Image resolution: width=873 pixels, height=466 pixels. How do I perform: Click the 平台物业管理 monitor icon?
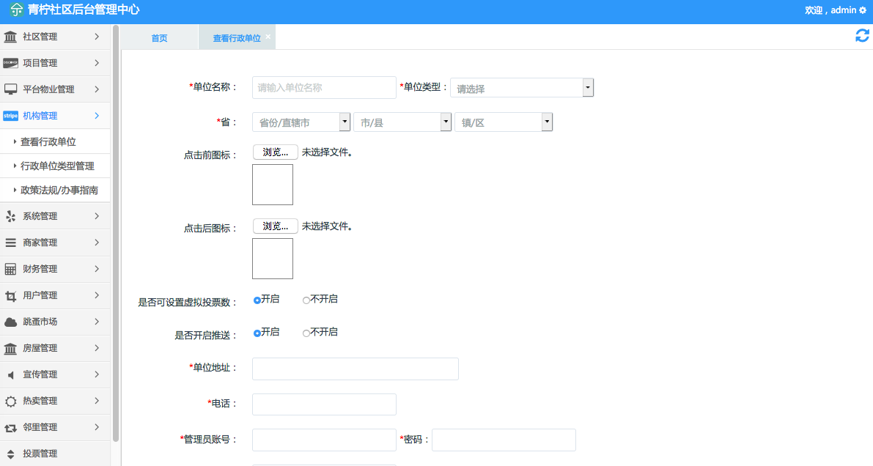click(10, 89)
